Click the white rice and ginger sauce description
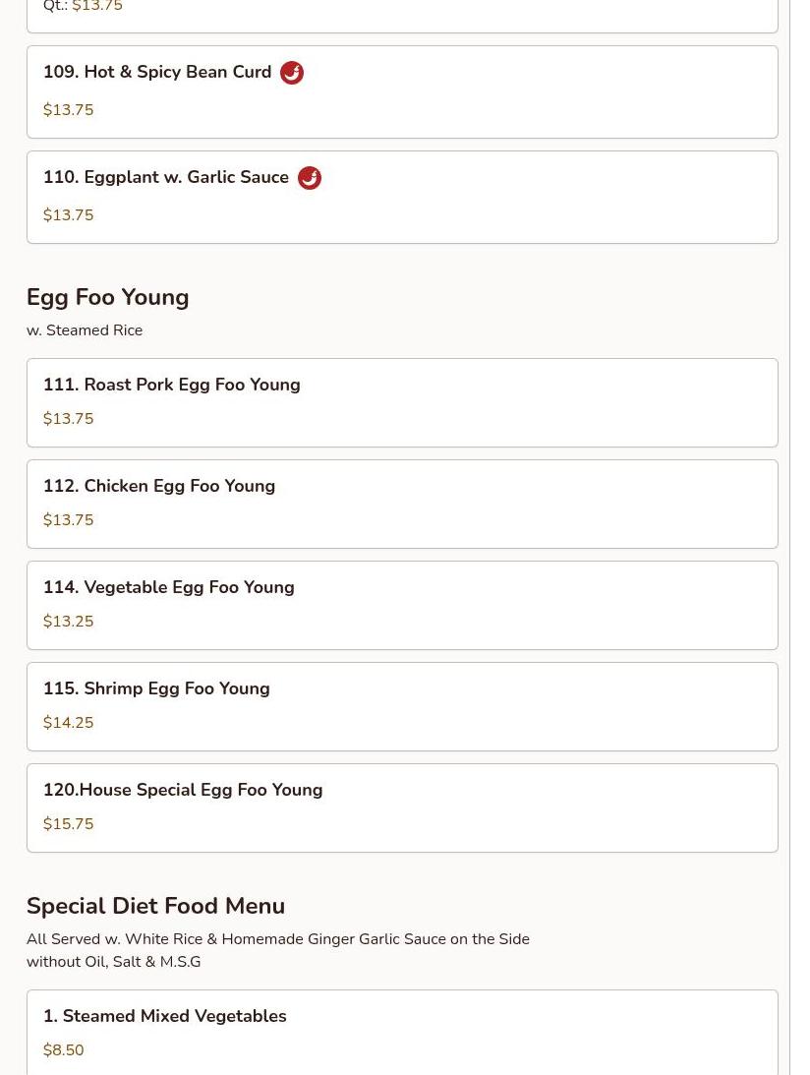This screenshot has width=810, height=1075. (278, 950)
